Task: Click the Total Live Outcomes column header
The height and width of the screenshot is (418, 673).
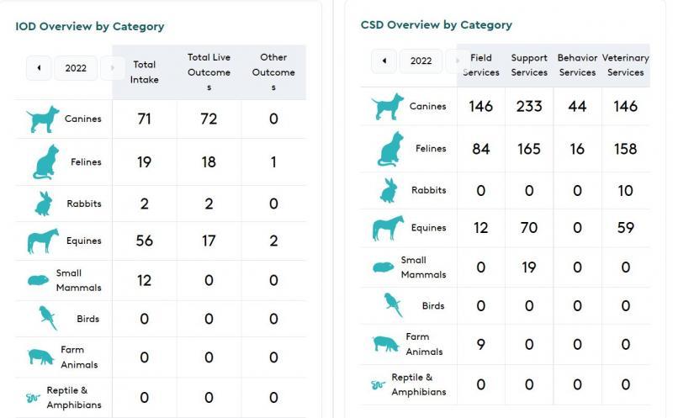Action: click(209, 72)
